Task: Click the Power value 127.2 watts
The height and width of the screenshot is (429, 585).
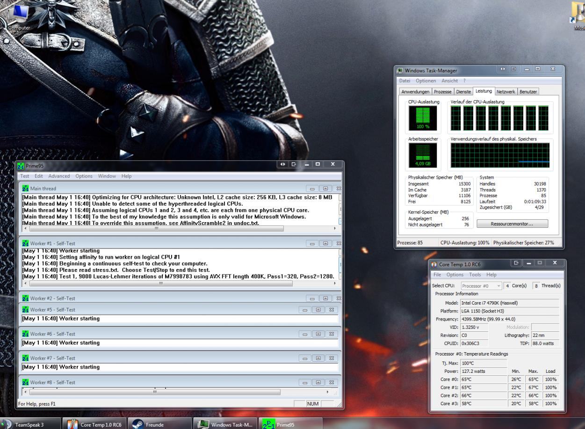Action: (x=484, y=371)
